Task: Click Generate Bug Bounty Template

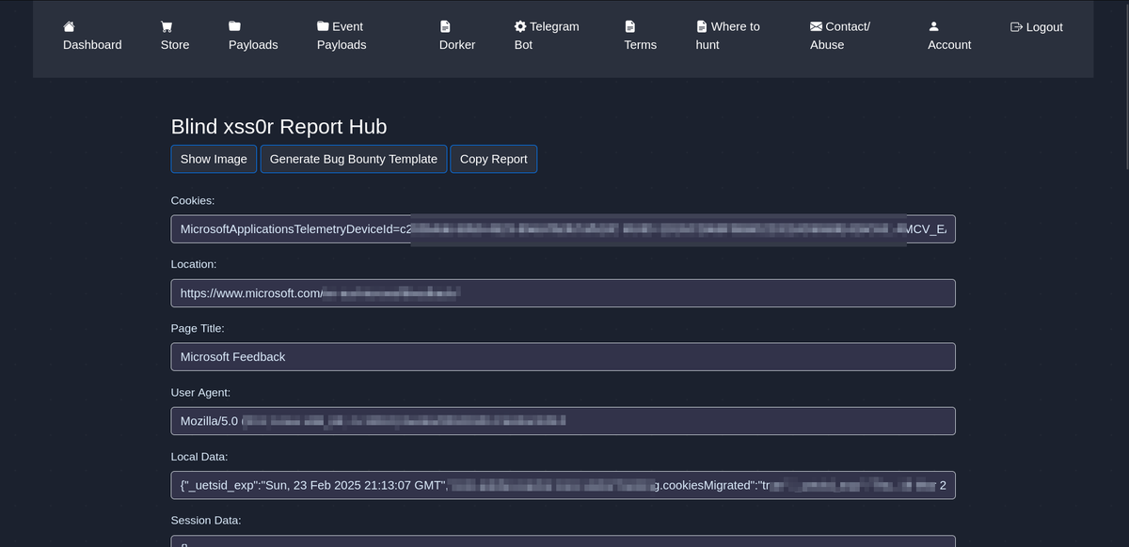Action: point(354,159)
